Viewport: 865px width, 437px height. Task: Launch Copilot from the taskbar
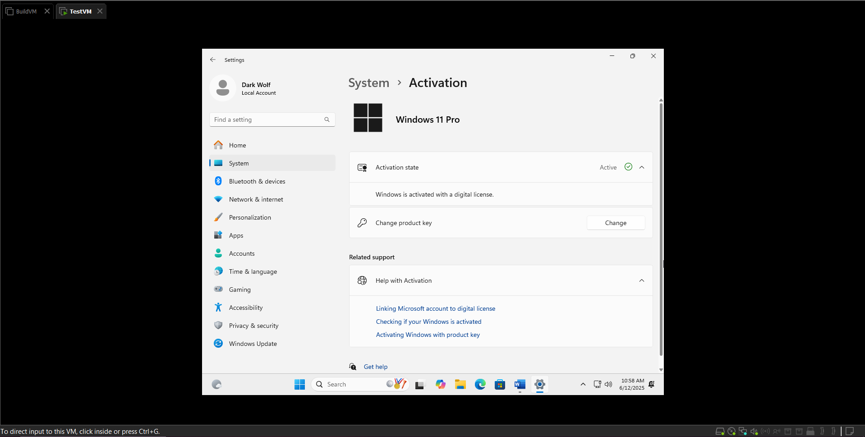(441, 384)
